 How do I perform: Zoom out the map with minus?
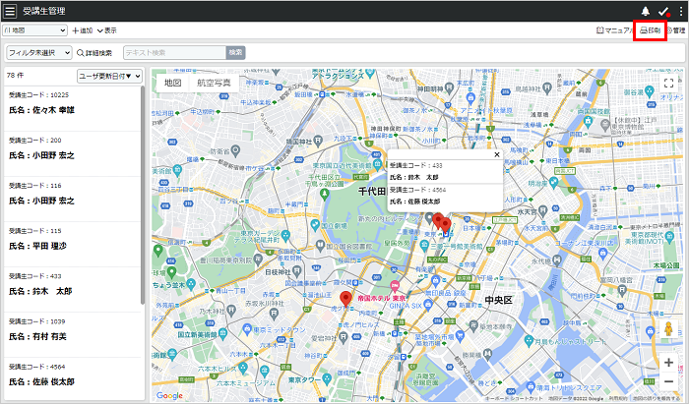[668, 381]
